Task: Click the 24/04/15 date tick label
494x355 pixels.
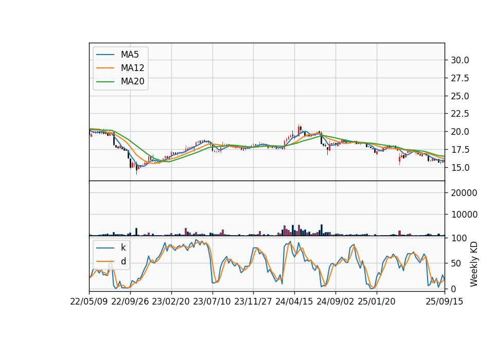Action: [x=294, y=301]
